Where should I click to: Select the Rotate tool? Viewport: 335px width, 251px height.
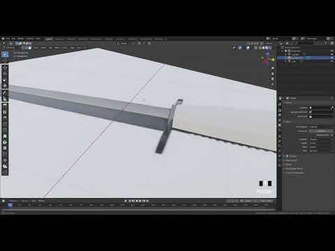coord(5,74)
